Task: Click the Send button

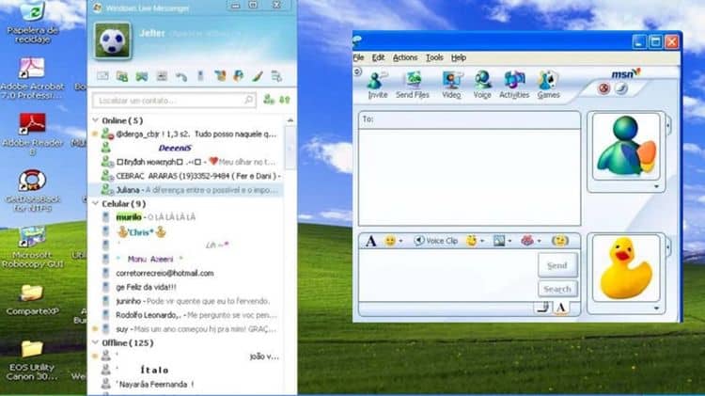Action: [557, 265]
